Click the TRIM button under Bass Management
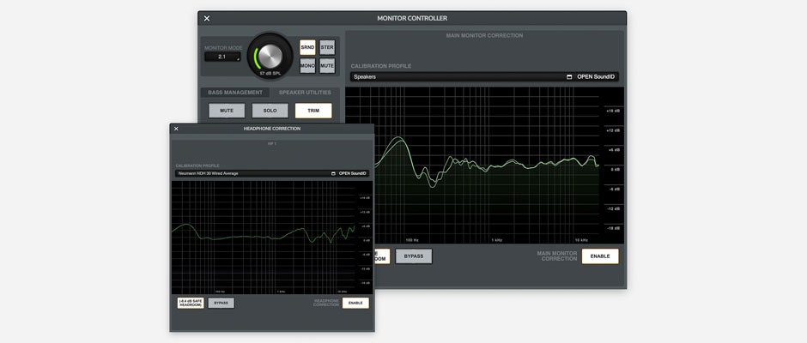Image resolution: width=807 pixels, height=343 pixels. coord(312,111)
